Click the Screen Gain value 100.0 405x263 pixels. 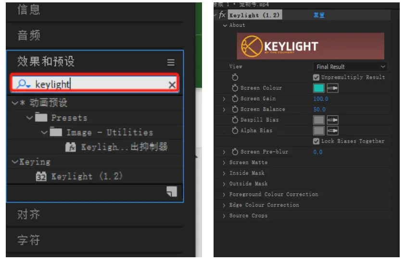320,99
